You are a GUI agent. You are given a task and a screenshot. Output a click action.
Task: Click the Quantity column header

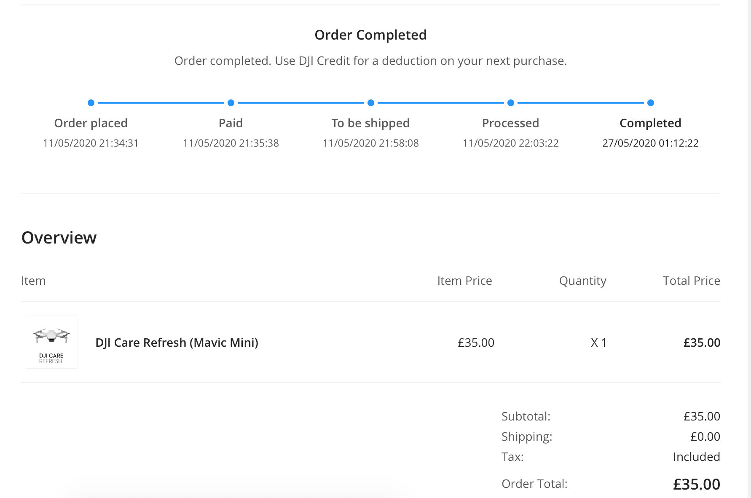point(582,281)
